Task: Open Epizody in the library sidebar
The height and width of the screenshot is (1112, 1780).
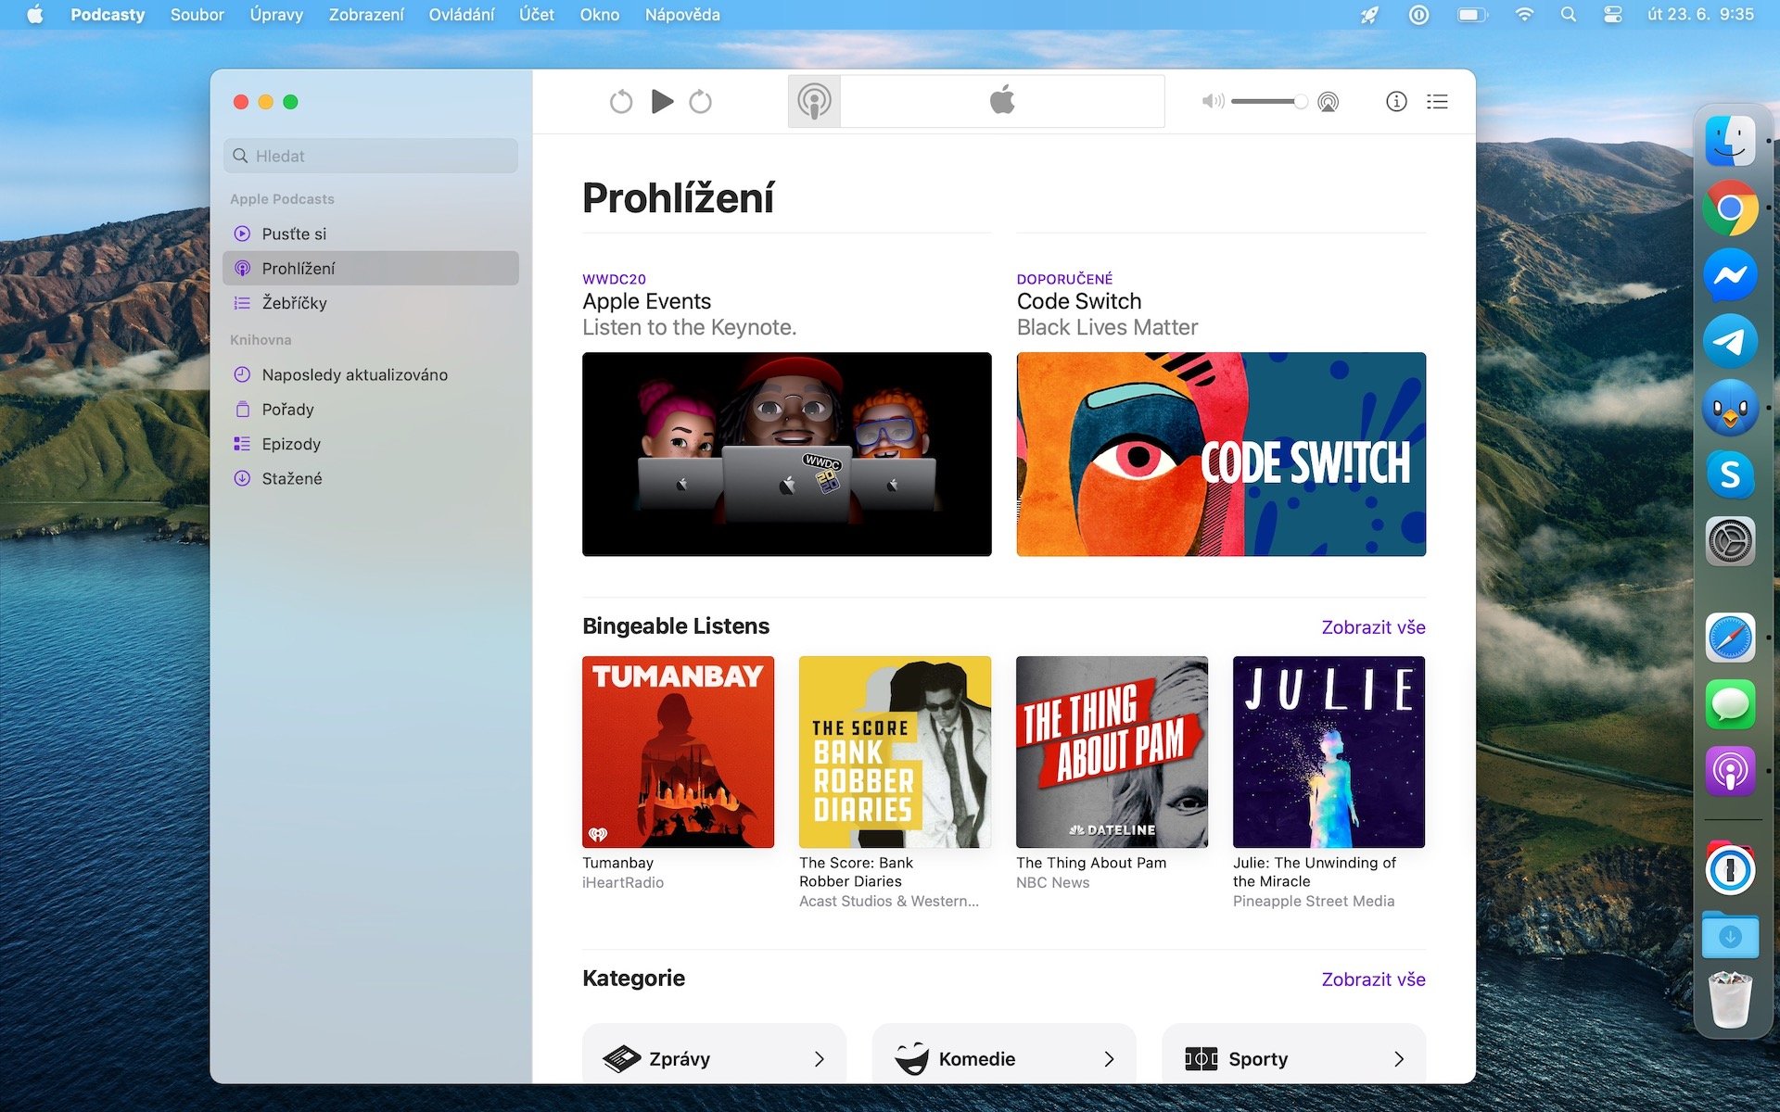Action: pos(371,444)
